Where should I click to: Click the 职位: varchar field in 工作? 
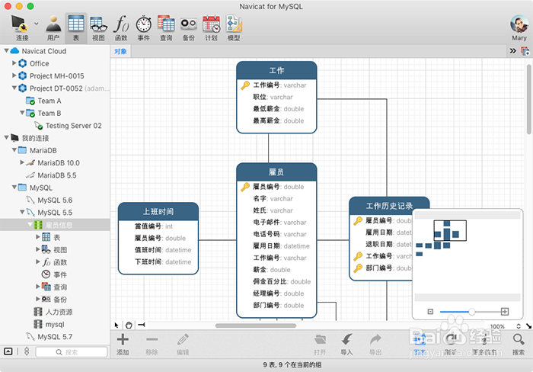click(x=273, y=97)
